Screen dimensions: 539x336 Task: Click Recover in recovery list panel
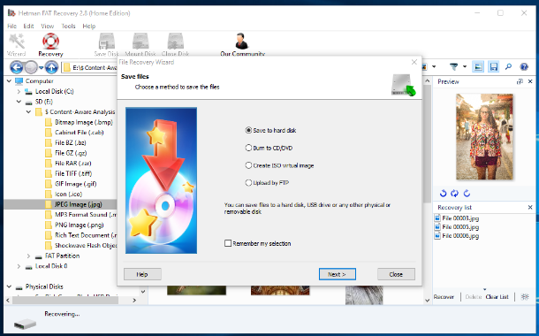[444, 297]
